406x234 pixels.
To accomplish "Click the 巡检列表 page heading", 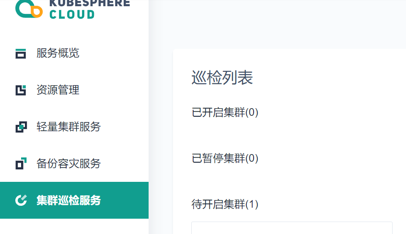I will coord(222,78).
